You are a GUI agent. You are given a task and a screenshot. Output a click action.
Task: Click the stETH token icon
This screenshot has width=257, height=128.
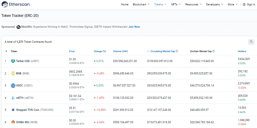[x=13, y=98]
